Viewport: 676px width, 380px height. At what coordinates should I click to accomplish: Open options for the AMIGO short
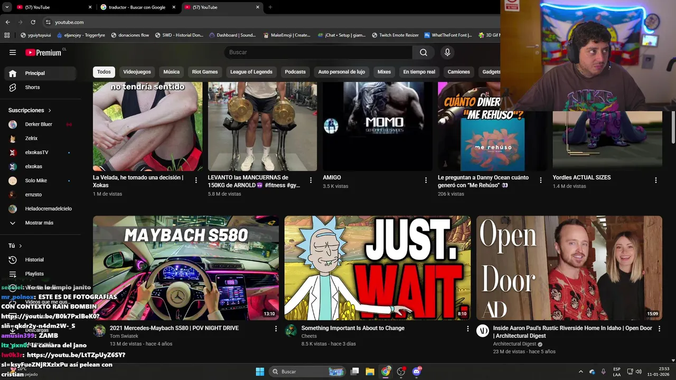(x=426, y=180)
